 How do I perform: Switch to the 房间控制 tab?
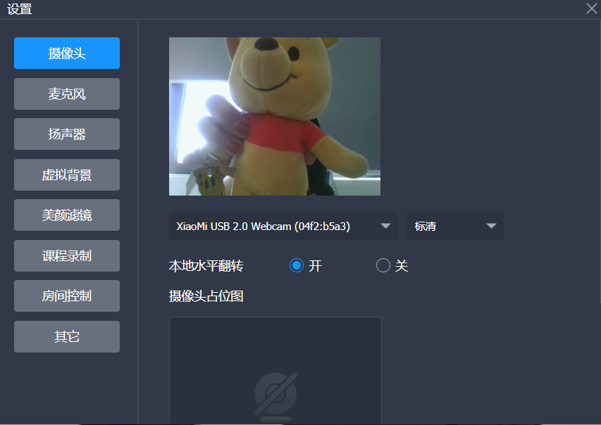67,296
